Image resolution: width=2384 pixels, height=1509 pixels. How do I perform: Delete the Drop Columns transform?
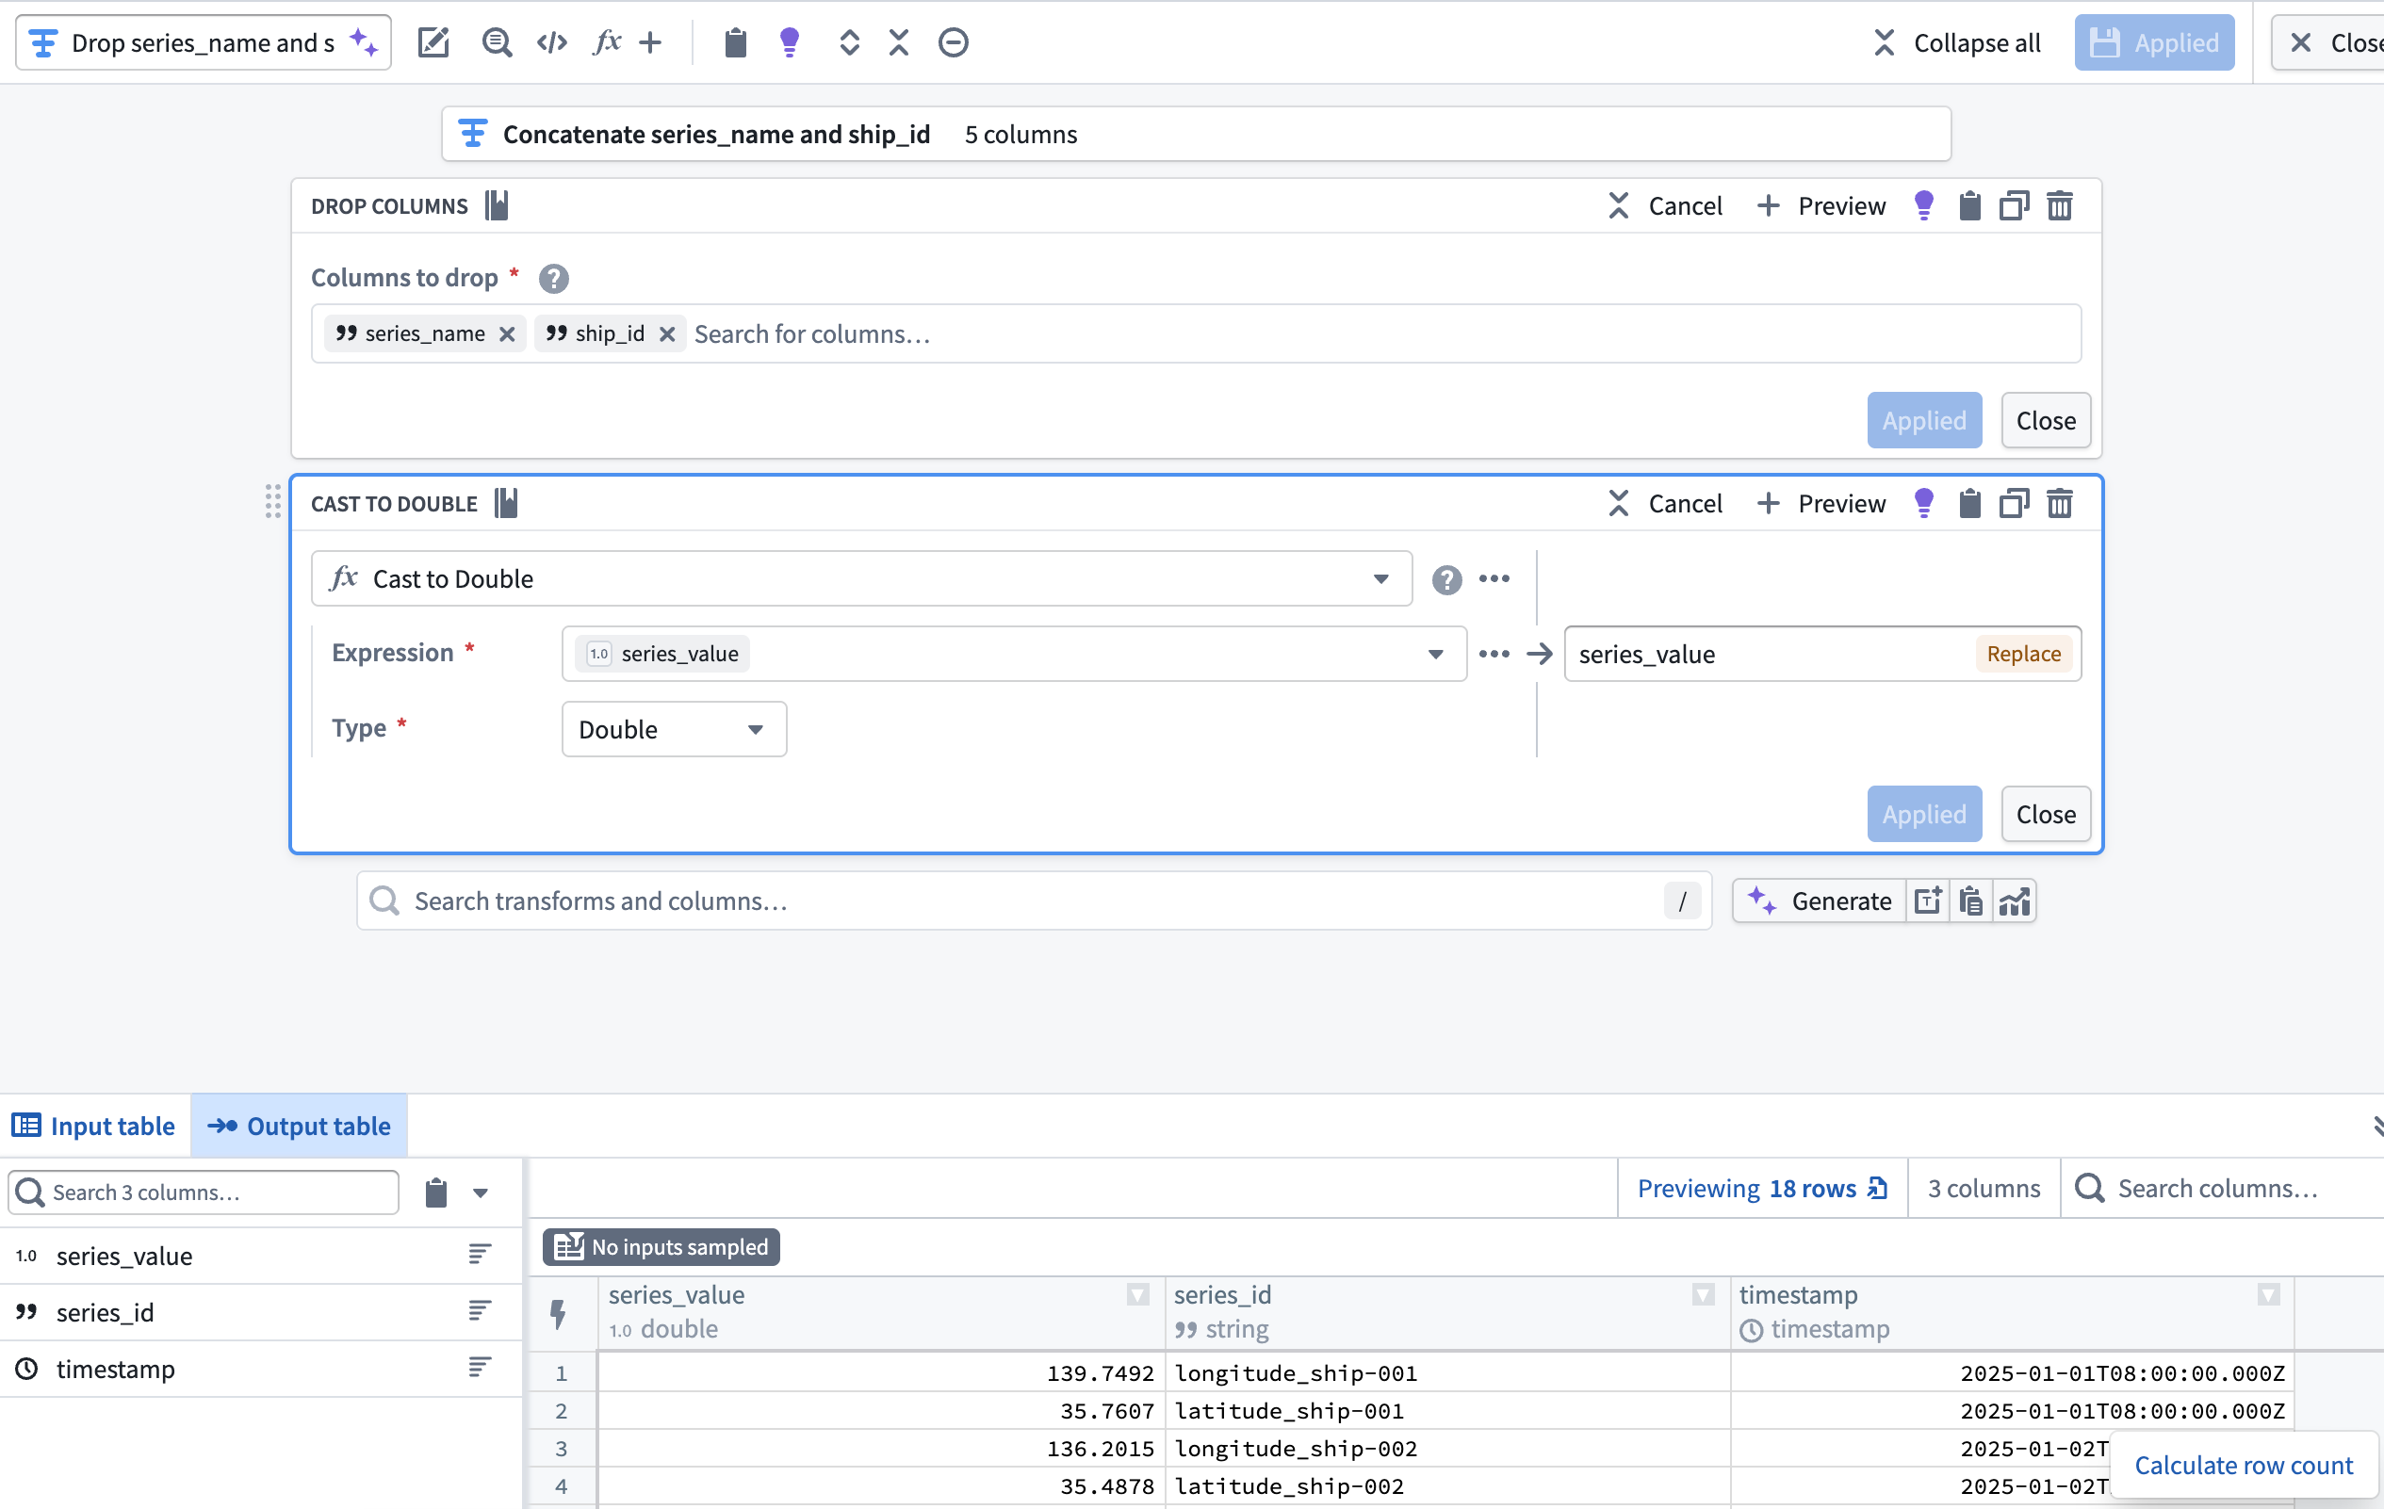point(2060,204)
